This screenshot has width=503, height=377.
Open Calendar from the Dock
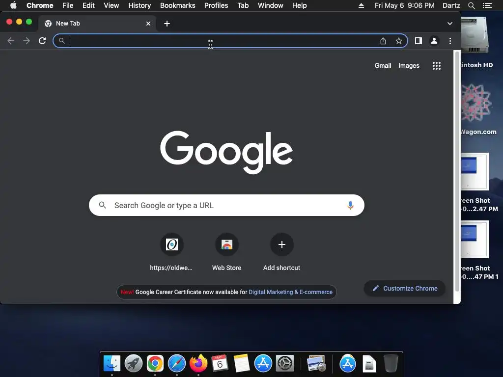pyautogui.click(x=220, y=364)
